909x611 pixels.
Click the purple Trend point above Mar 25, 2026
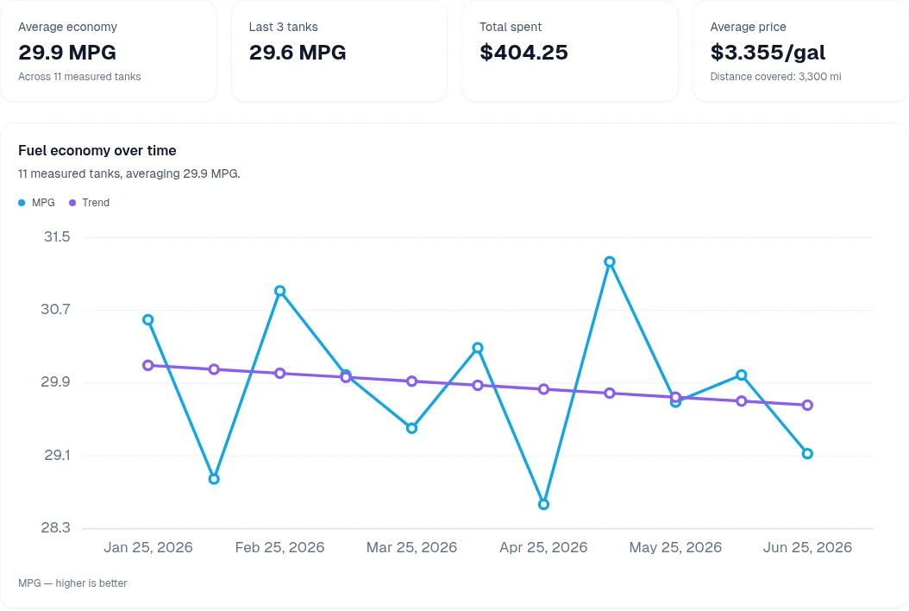411,381
